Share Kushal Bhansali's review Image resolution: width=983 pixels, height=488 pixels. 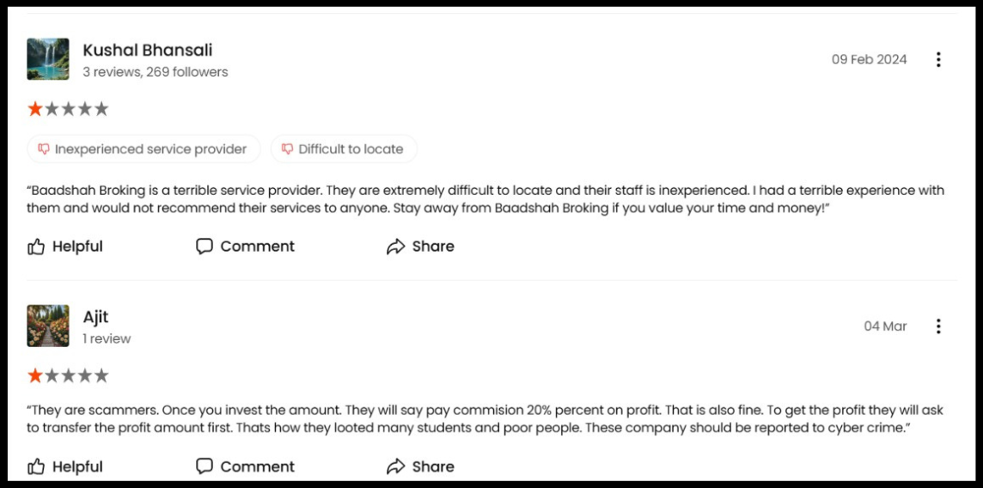[420, 247]
